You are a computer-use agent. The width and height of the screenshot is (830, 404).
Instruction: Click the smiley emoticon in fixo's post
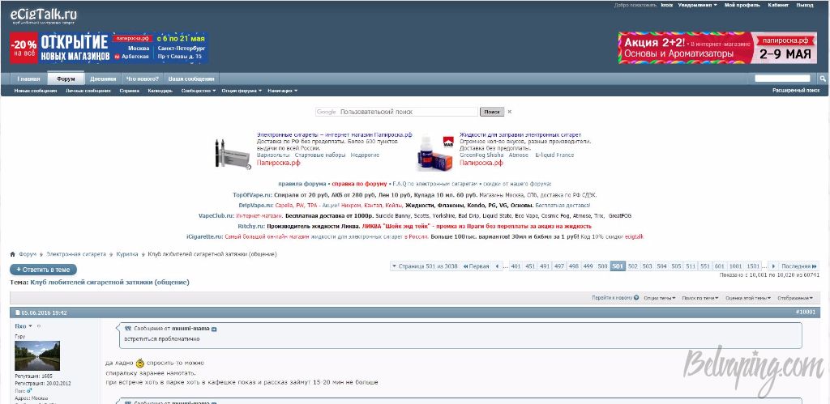(139, 363)
